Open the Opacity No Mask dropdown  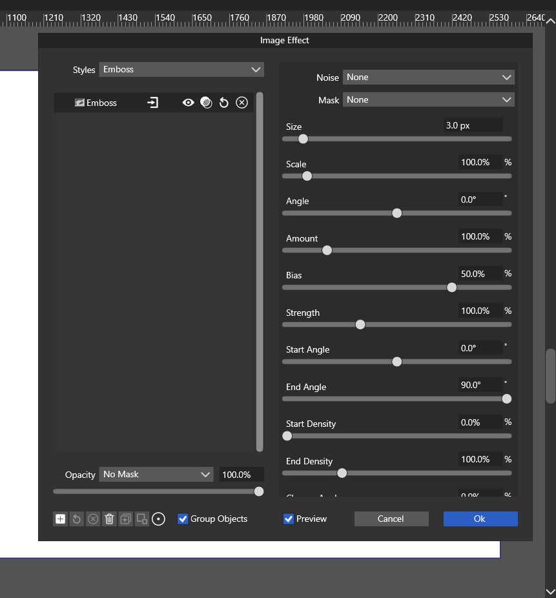156,475
